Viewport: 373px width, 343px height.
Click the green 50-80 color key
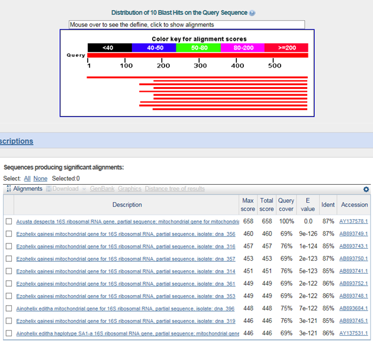198,48
